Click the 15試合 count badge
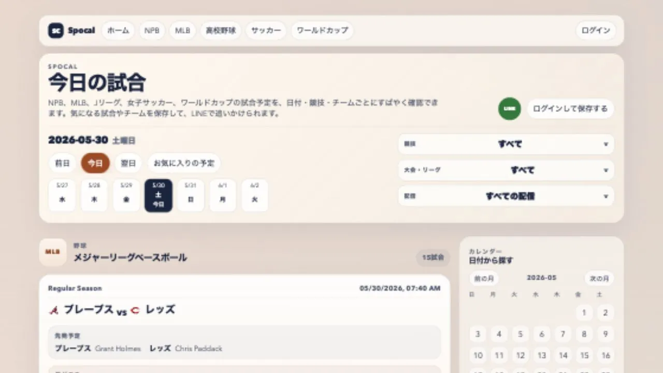This screenshot has height=373, width=663. 433,257
